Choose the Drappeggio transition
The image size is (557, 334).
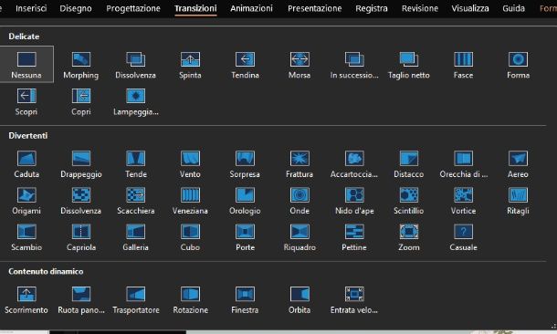click(x=81, y=163)
